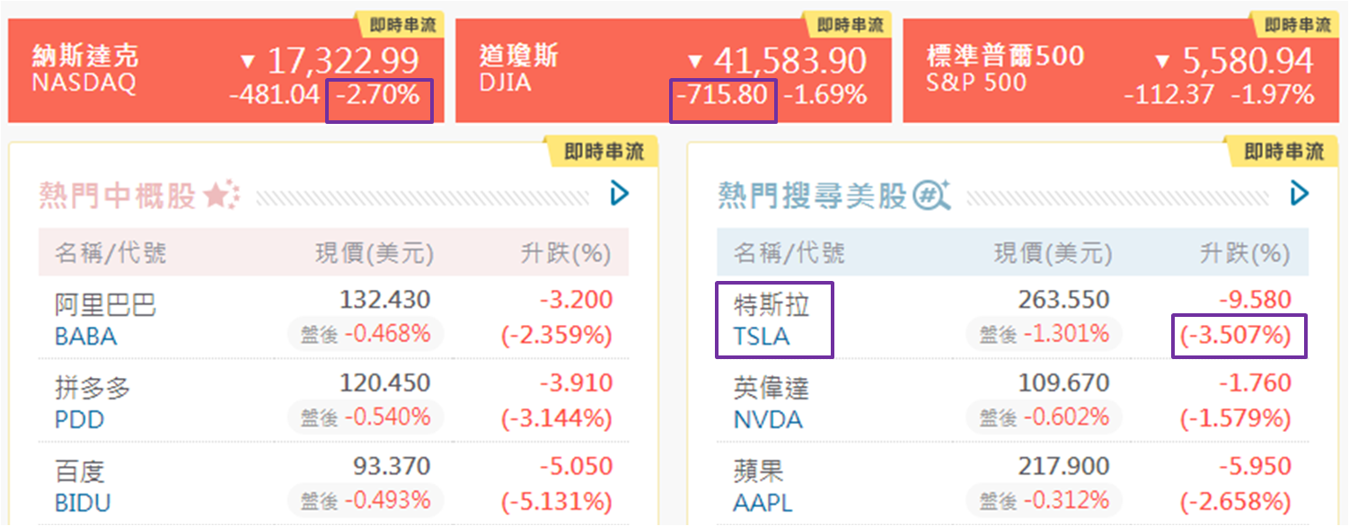This screenshot has height=526, width=1349.
Task: Click the 即時串流 badge on the NASDAQ card
Action: (395, 24)
